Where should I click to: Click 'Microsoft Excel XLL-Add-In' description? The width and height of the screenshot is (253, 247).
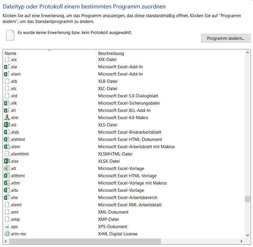coord(124,110)
